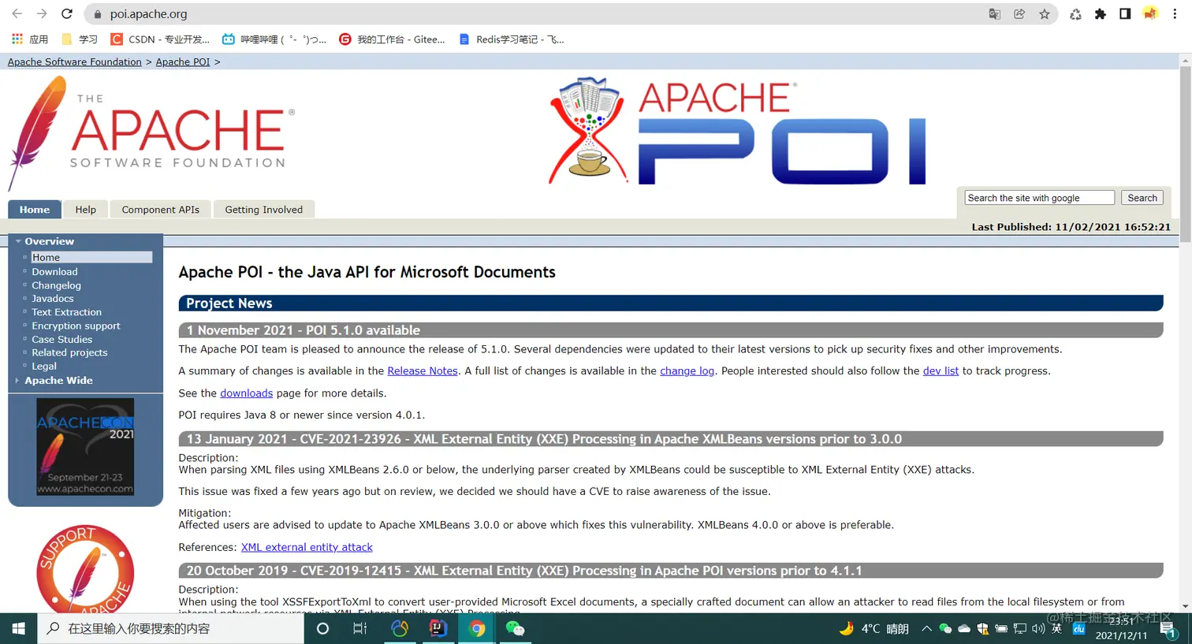The image size is (1192, 644).
Task: Open Legal in the sidebar
Action: tap(44, 366)
